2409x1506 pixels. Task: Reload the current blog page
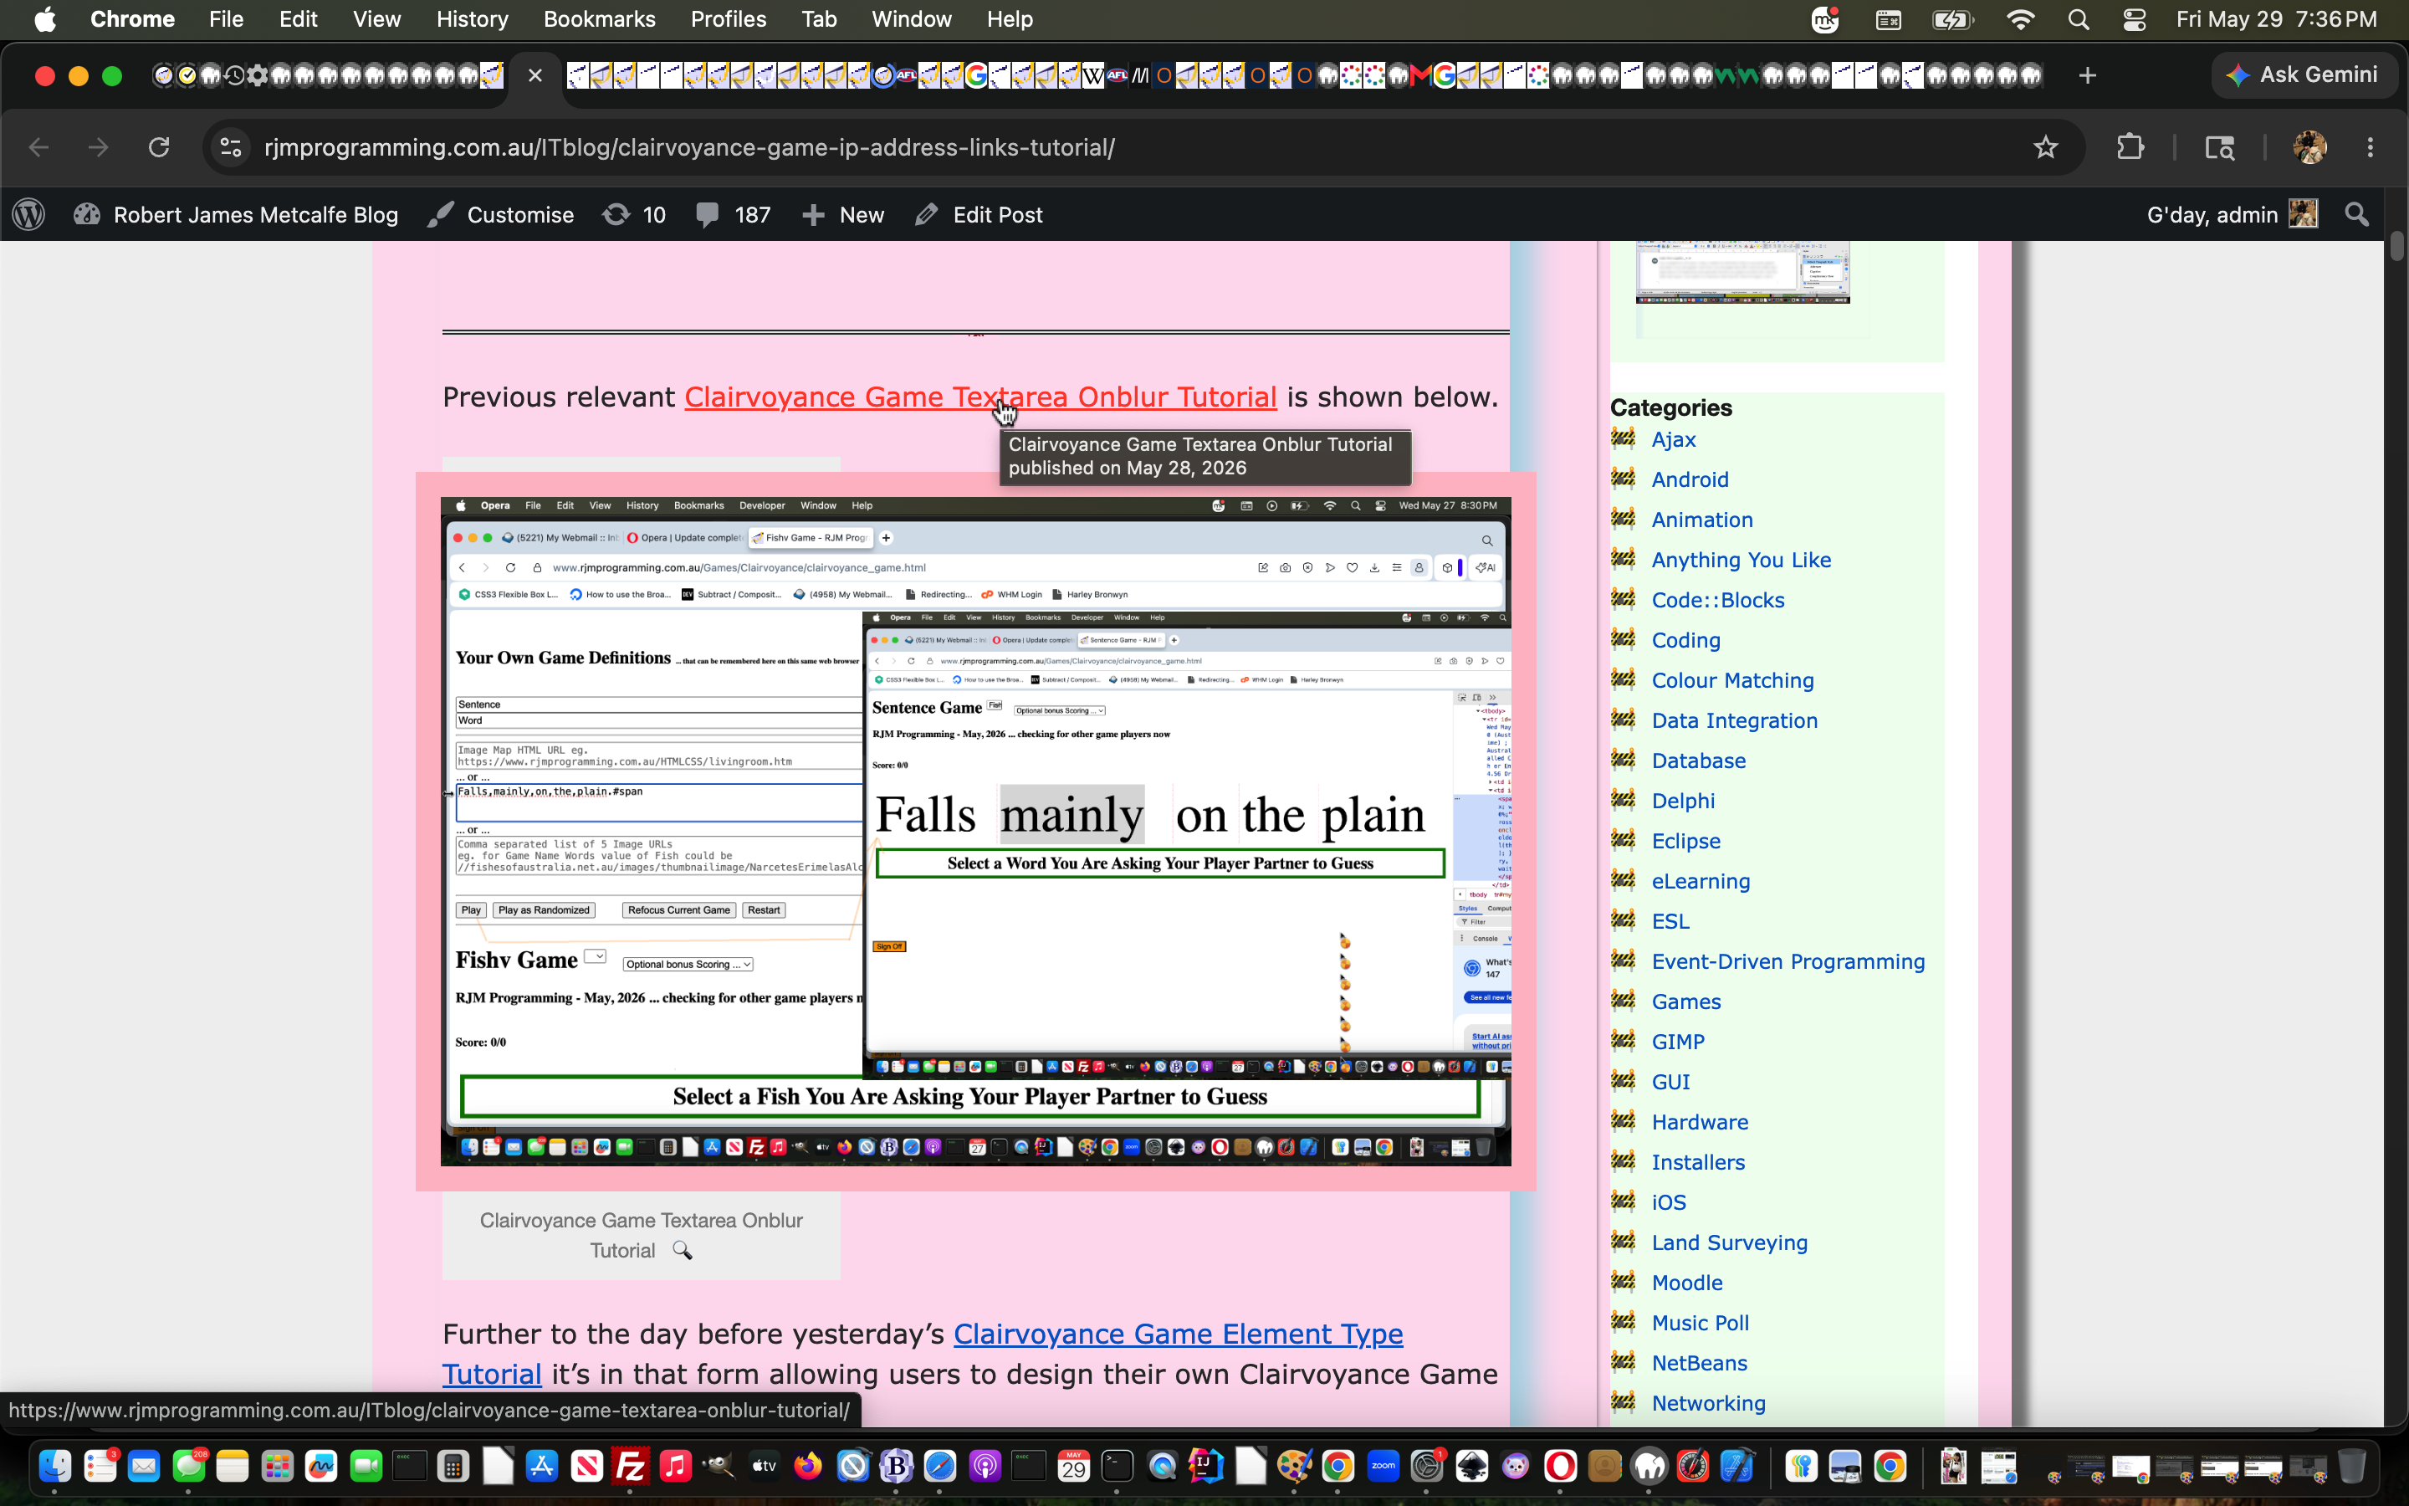159,147
